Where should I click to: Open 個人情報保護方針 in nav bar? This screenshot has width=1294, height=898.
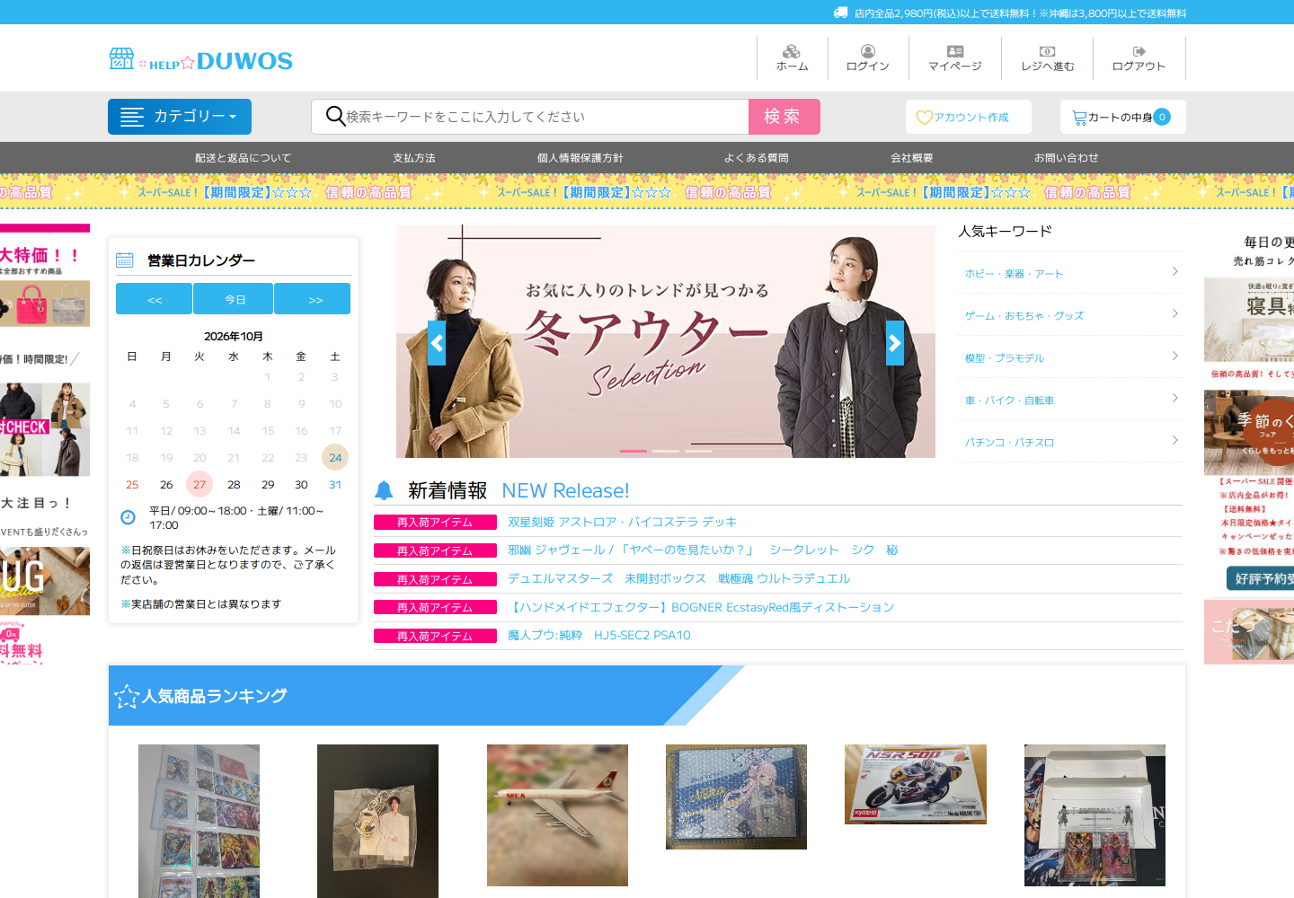pos(581,158)
